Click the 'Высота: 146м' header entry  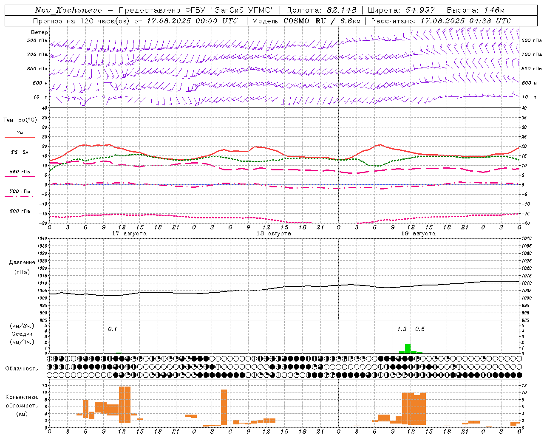click(476, 10)
